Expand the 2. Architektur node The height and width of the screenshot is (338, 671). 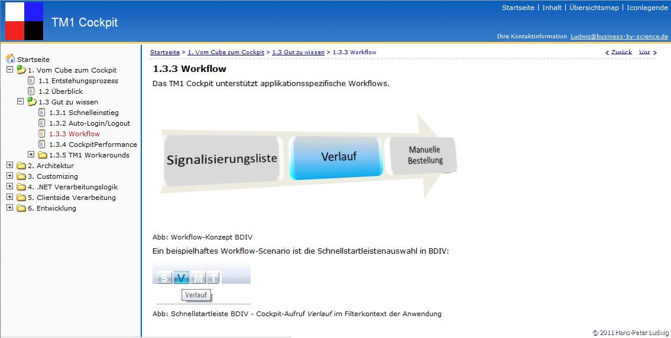click(x=10, y=165)
